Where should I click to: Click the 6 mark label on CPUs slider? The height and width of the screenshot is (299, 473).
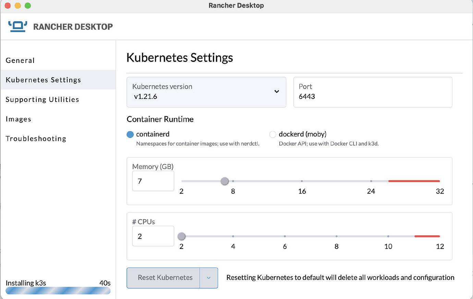285,246
